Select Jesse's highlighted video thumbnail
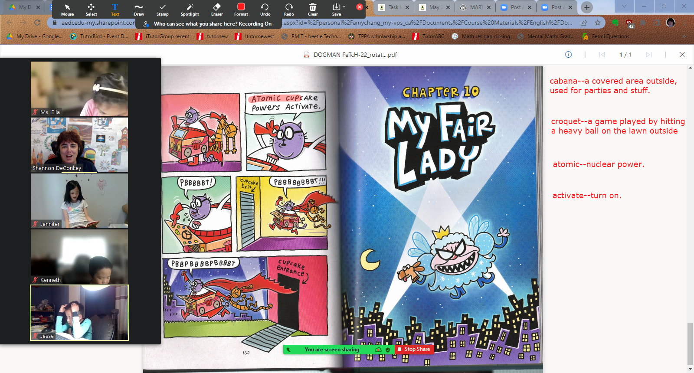 pos(79,313)
